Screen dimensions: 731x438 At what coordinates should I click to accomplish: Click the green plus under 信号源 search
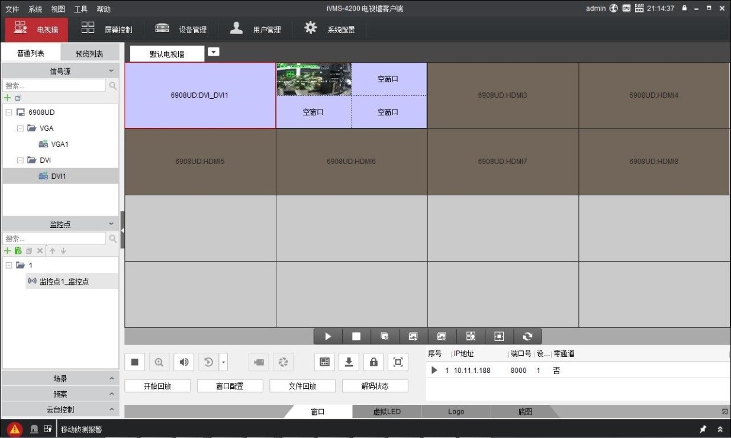click(x=8, y=98)
